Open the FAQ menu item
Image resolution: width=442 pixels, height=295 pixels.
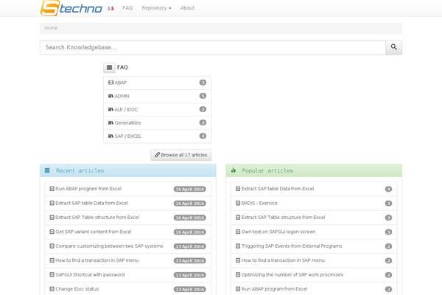point(127,8)
